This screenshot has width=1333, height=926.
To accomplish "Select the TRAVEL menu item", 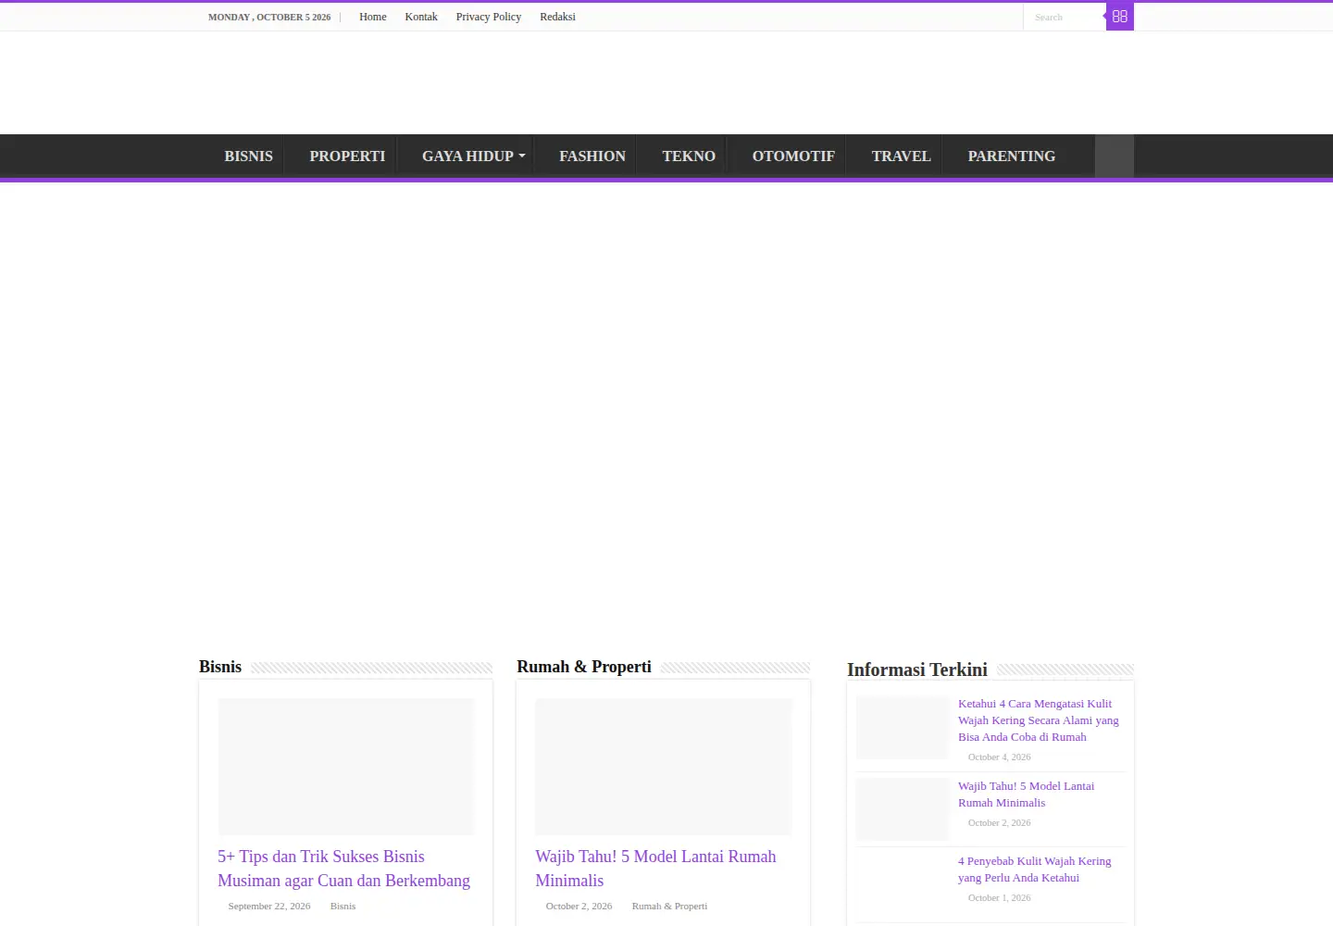I will coord(901,156).
